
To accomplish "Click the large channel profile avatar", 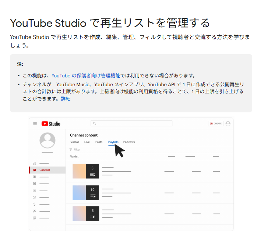I will point(47,140).
